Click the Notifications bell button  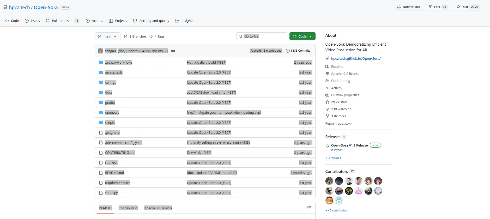coord(408,7)
